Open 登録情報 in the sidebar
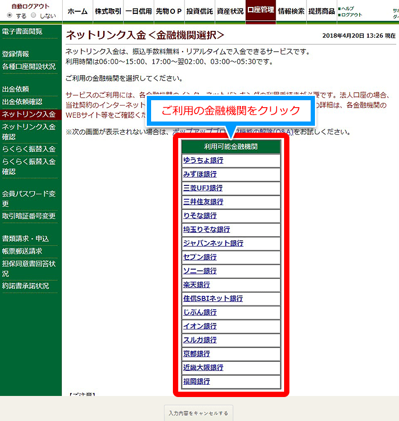 [x=15, y=54]
